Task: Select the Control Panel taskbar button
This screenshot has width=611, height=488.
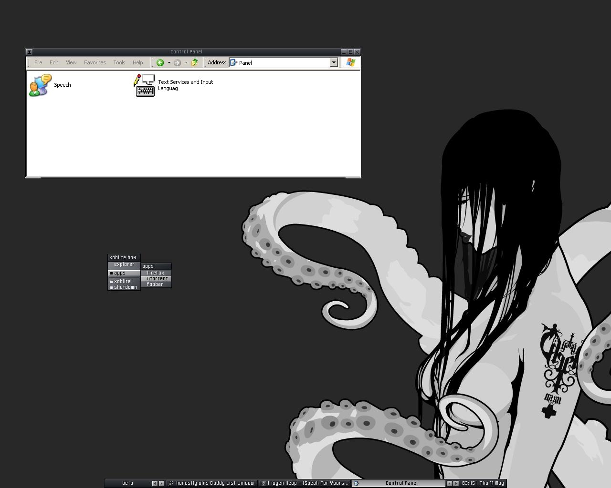Action: click(398, 483)
